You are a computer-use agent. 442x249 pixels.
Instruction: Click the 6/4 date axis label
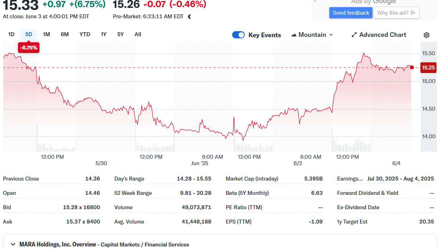(396, 163)
